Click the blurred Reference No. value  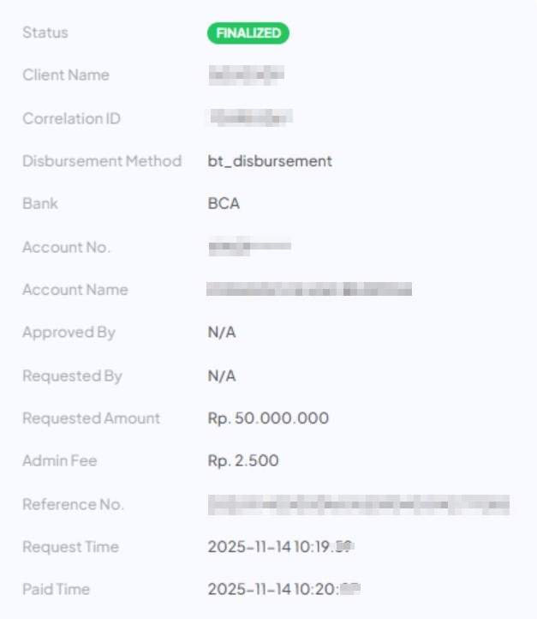(x=358, y=504)
